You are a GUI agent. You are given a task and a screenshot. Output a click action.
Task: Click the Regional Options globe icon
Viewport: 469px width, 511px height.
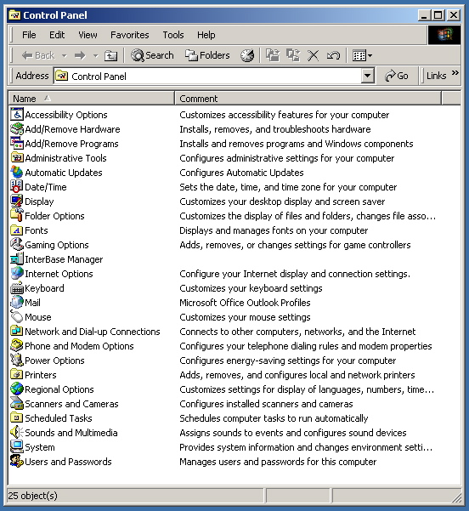click(x=17, y=389)
